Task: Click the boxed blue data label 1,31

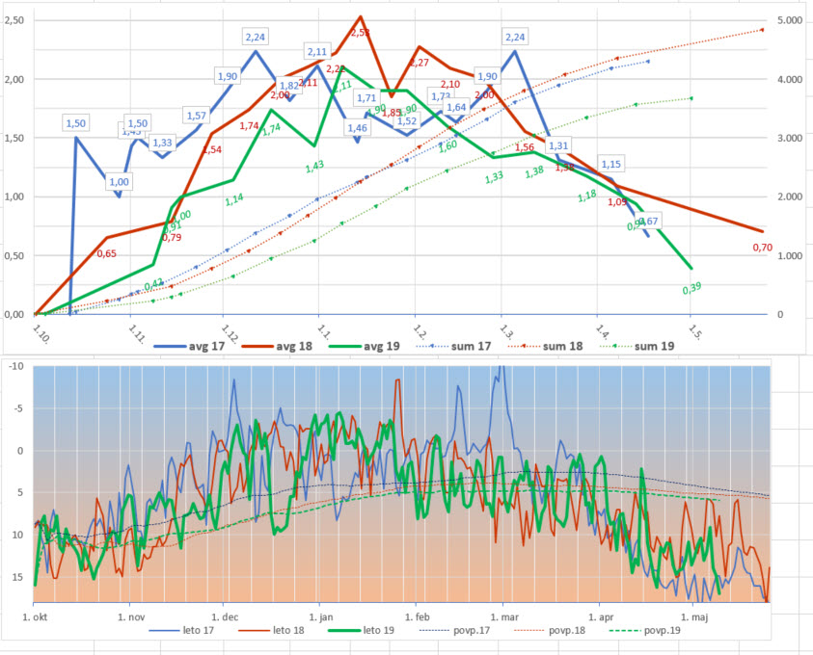Action: click(558, 145)
